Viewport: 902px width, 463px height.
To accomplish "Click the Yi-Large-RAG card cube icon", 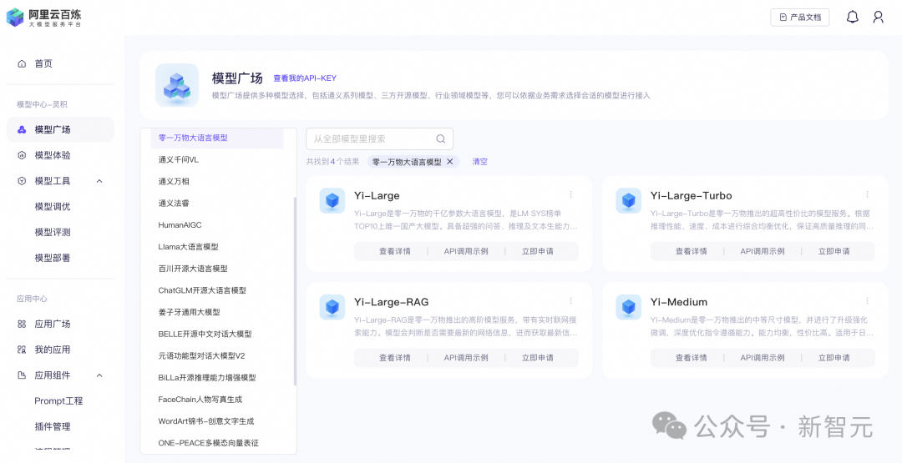I will tap(332, 307).
